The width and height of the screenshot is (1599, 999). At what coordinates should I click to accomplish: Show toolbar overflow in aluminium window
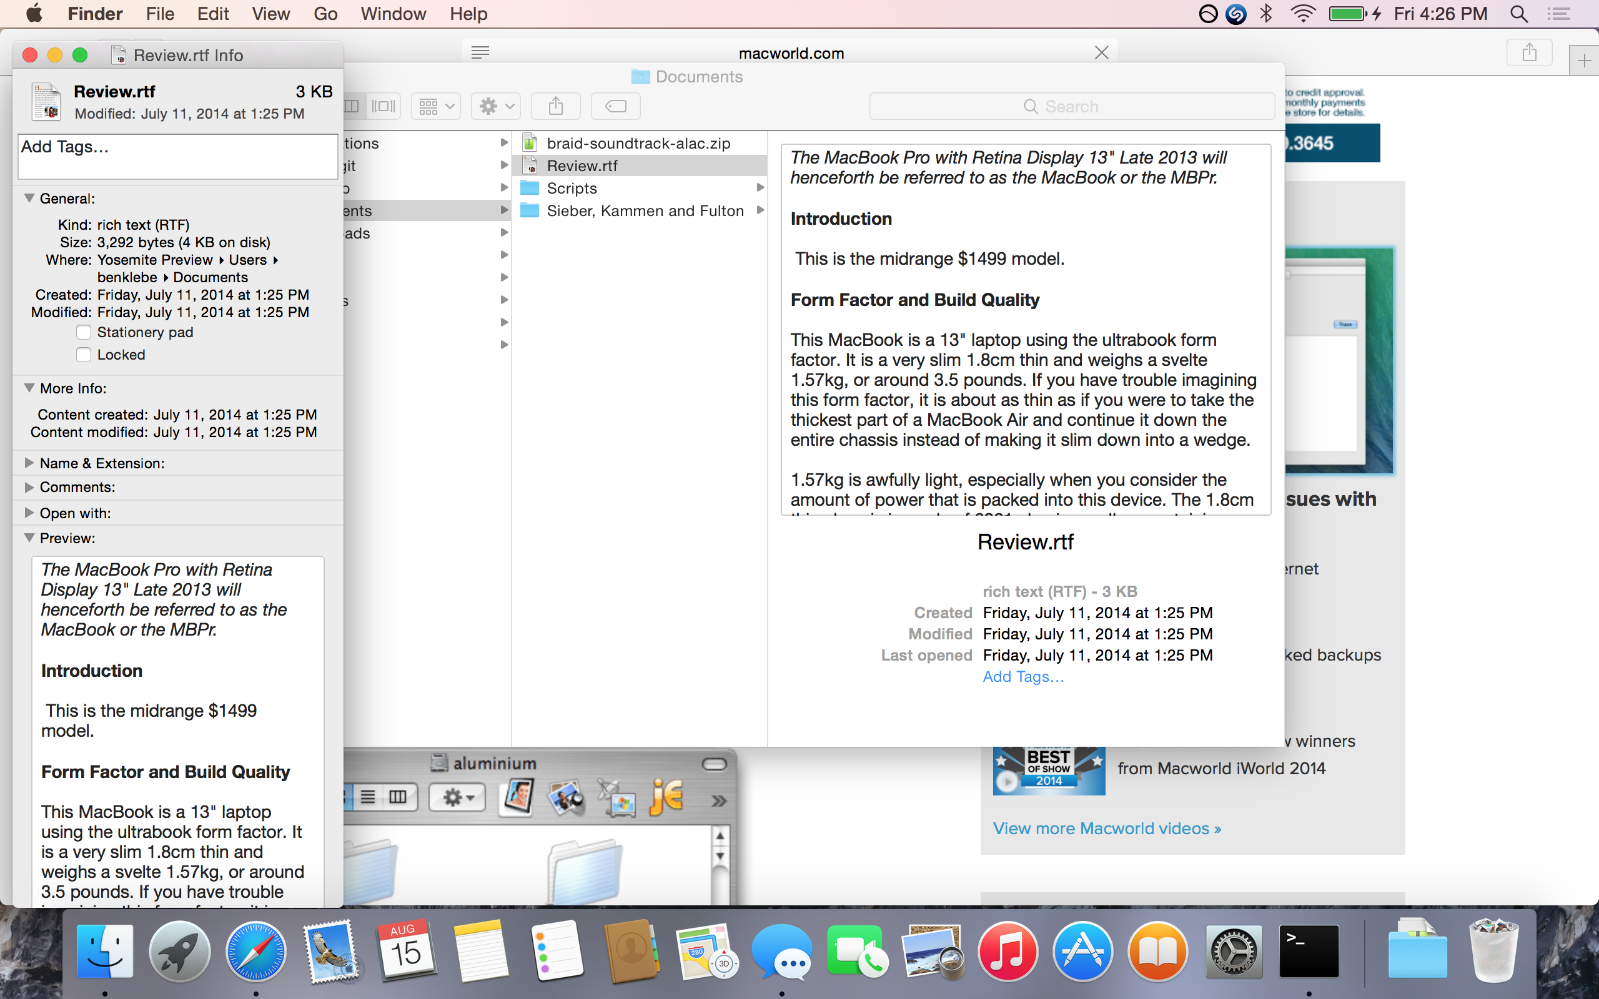pyautogui.click(x=719, y=801)
